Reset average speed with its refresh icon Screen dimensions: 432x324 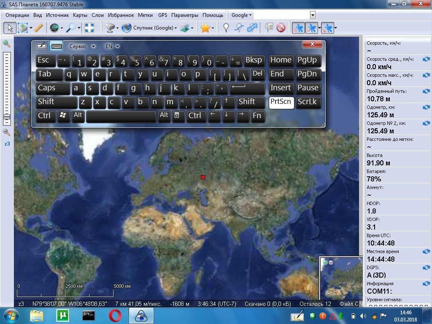point(426,59)
